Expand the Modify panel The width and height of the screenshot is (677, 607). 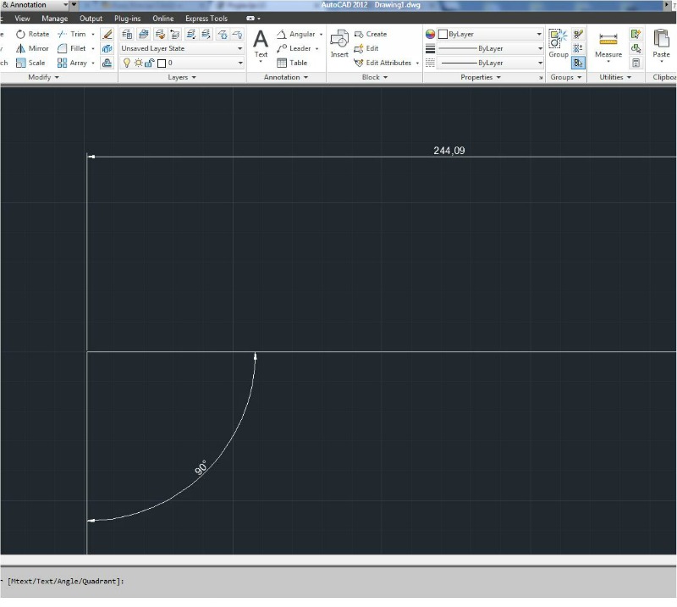tap(43, 77)
